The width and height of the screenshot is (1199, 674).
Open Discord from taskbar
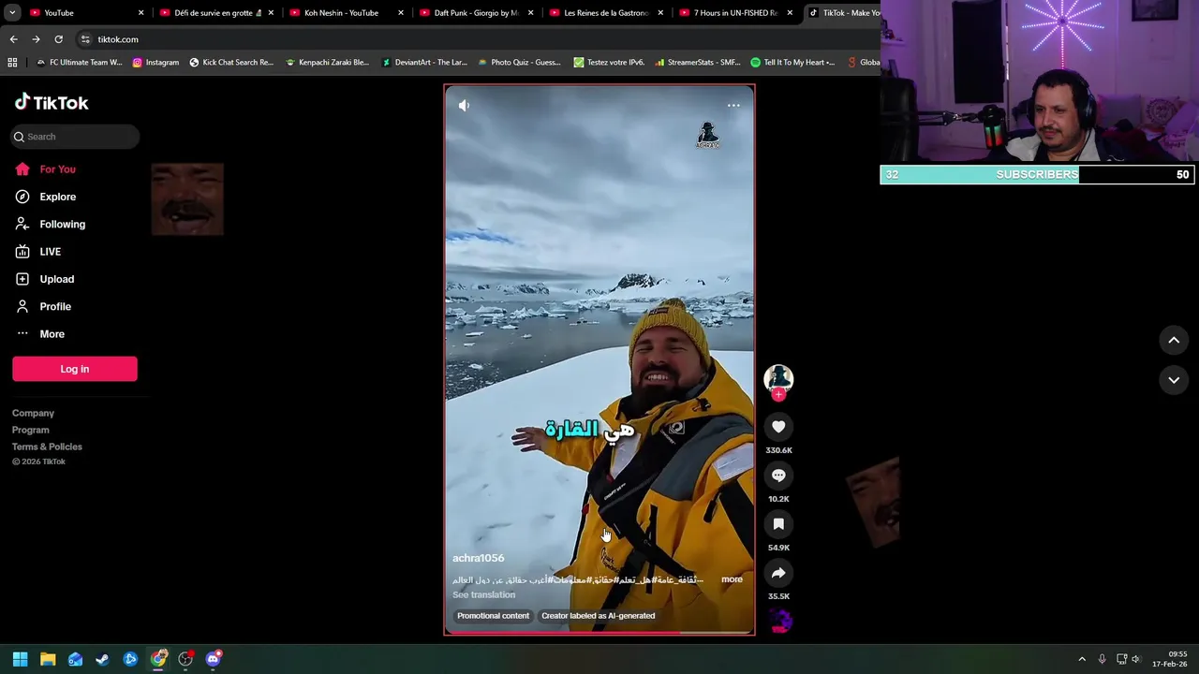click(213, 659)
